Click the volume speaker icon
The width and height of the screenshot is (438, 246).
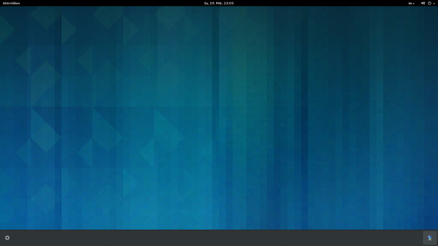tap(423, 3)
